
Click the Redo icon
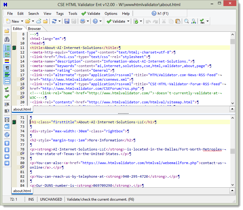[x=155, y=21]
